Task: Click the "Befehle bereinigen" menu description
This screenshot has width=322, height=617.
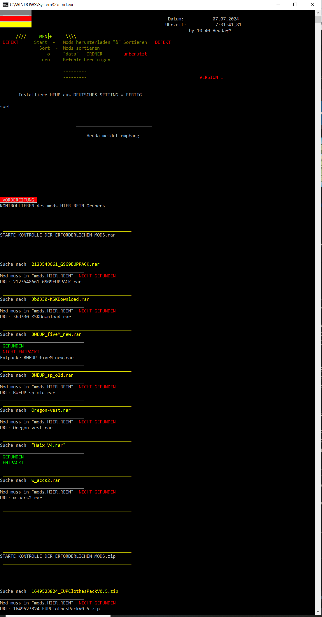Action: coord(87,60)
